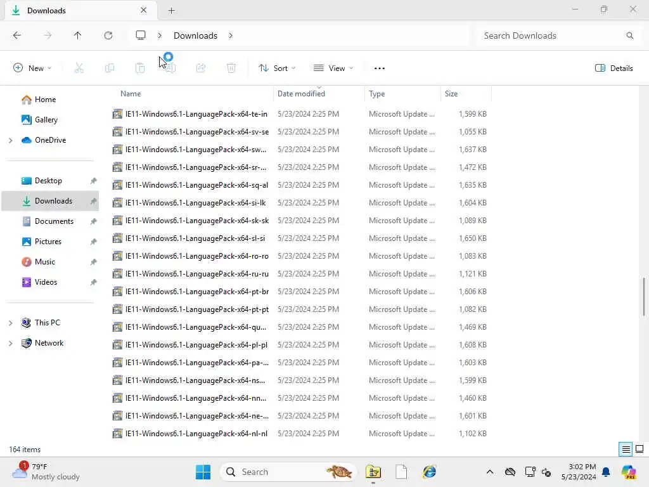Add a new tab with the plus button
Screen dimensions: 649x487
[x=171, y=11]
